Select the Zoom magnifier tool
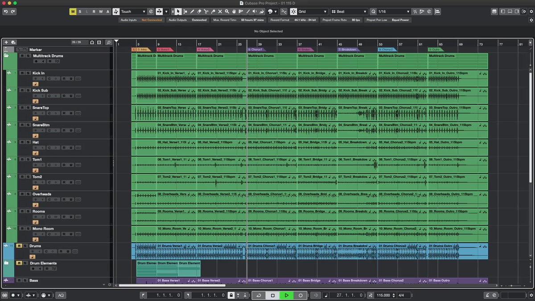Viewport: 535px width, 301px height. pos(227,12)
